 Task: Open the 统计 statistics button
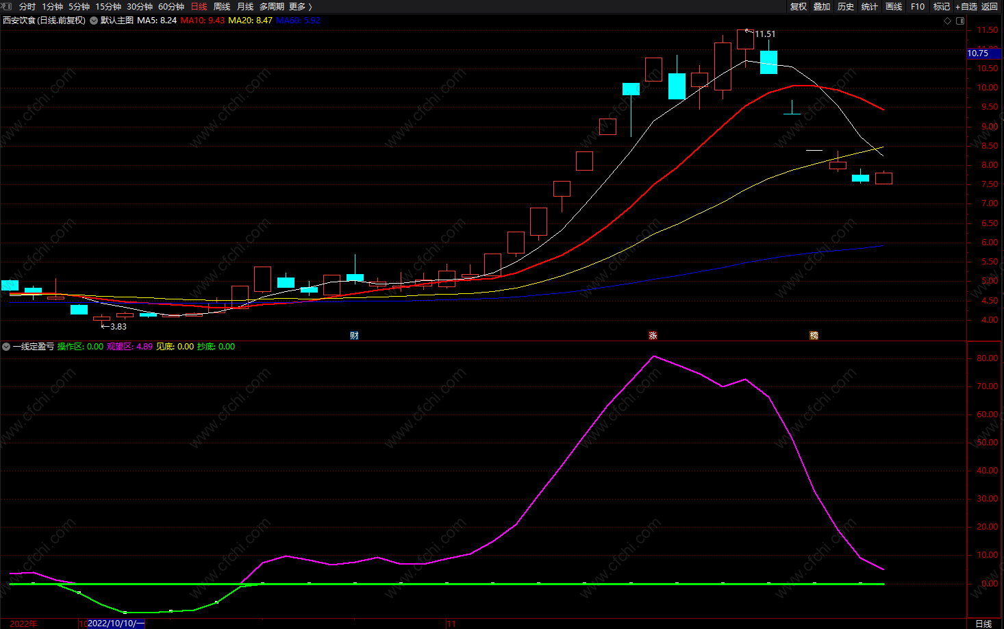tap(870, 6)
